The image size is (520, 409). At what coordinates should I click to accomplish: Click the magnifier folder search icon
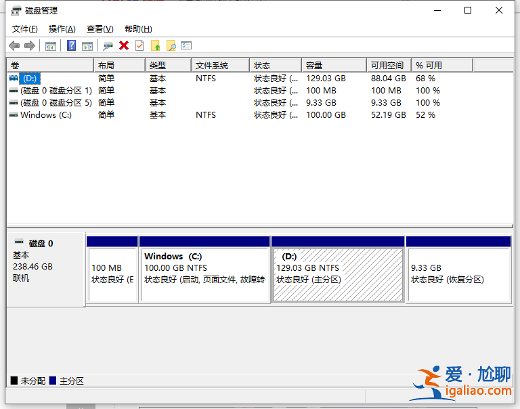171,45
